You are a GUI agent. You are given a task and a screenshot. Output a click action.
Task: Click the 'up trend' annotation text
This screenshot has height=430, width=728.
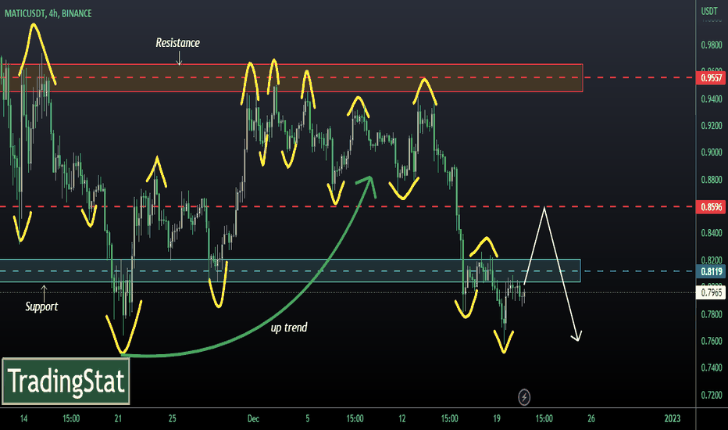pyautogui.click(x=289, y=328)
